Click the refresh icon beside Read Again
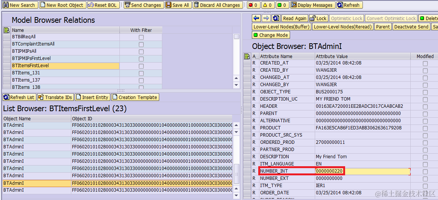Screen dimensions: 438x200 point(276,18)
